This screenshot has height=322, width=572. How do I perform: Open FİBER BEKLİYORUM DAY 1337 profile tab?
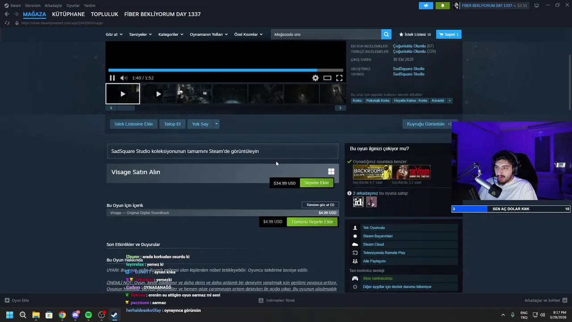(163, 14)
